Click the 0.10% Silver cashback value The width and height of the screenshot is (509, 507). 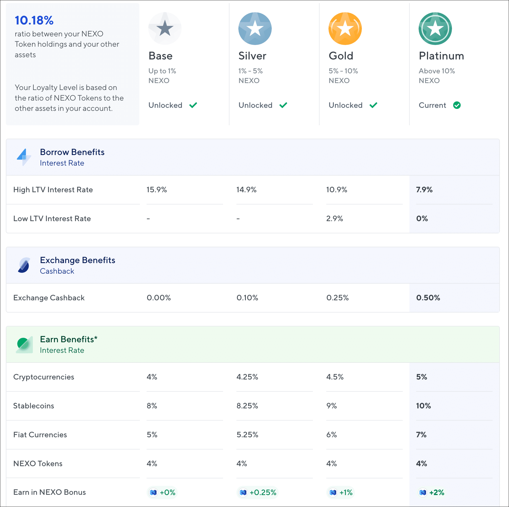coord(247,298)
